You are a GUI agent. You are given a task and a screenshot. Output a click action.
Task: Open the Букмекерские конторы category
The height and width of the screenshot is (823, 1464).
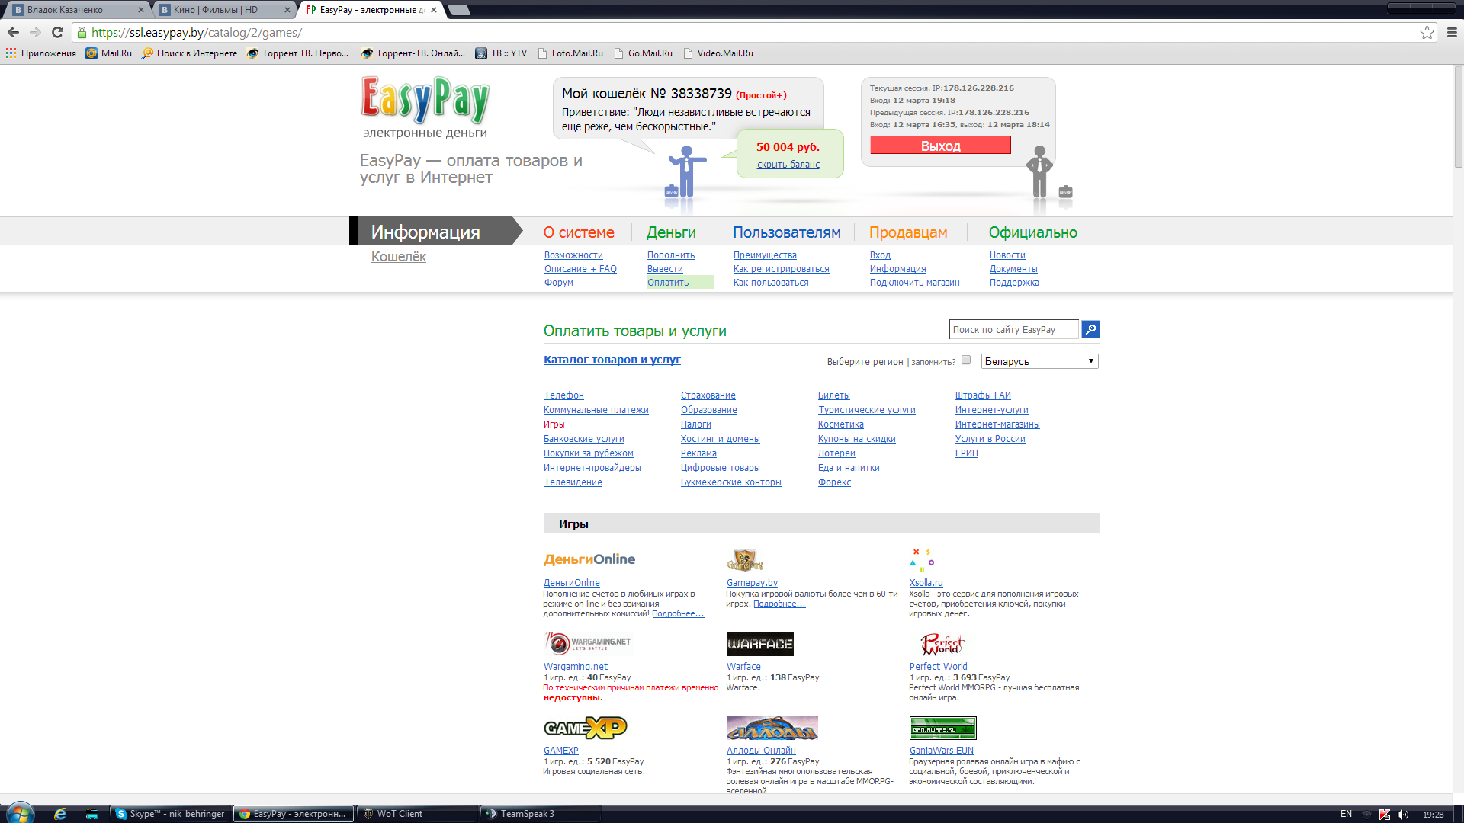click(x=730, y=482)
